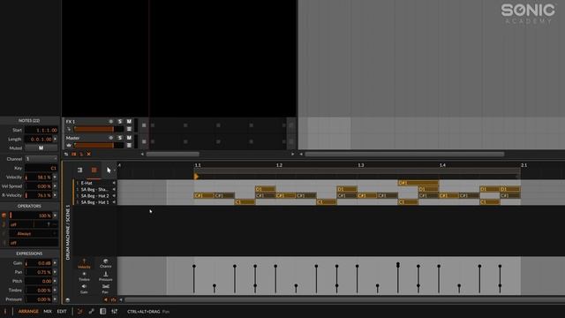
Task: Mute the Master track
Action: pos(129,138)
